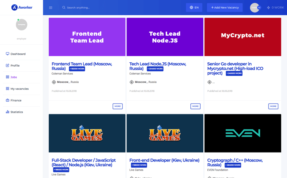Click location icon on Frontend Team Lead card
Image resolution: width=287 pixels, height=178 pixels.
(54, 82)
